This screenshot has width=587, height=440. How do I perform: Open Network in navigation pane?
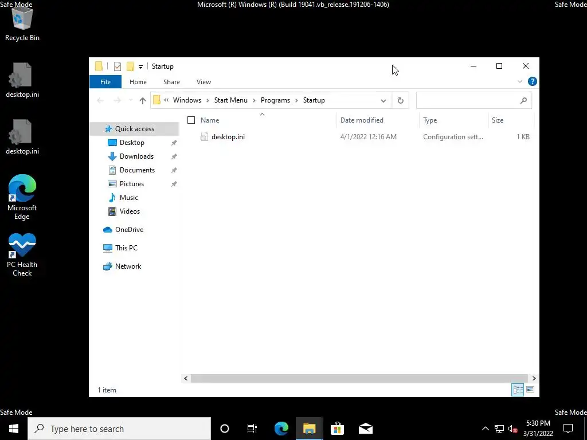click(128, 266)
